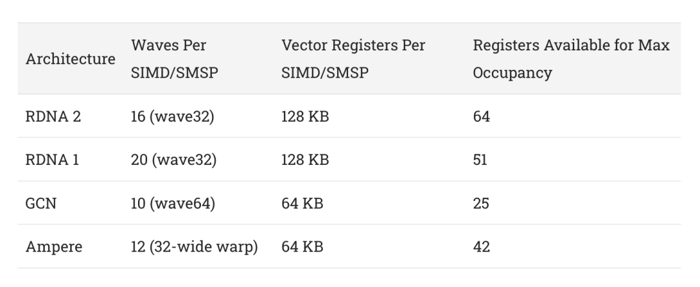
Task: Click the Architecture column header
Action: coord(70,59)
